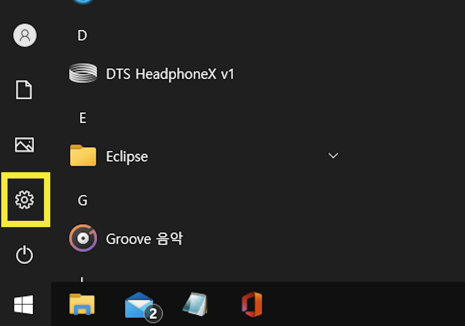
Task: Click the letter G section header
Action: pyautogui.click(x=83, y=200)
